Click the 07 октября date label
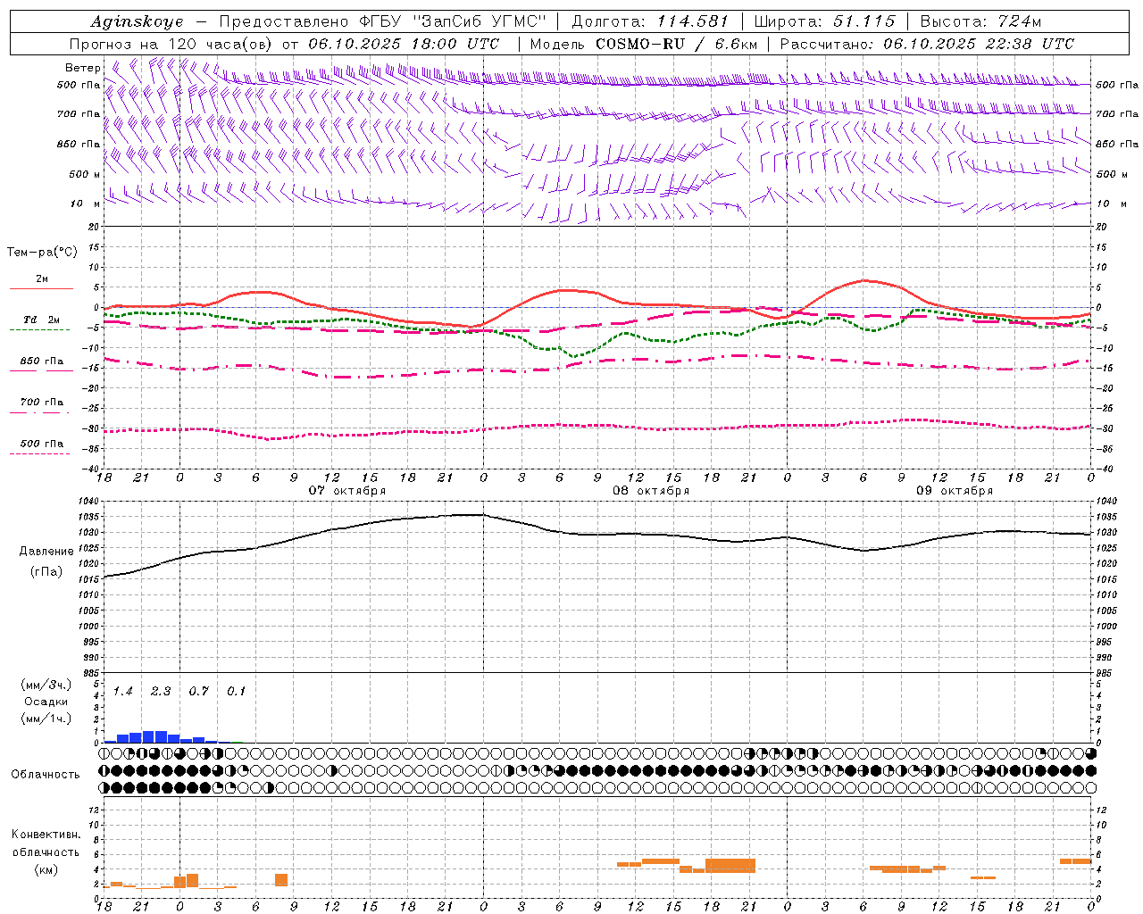 click(347, 491)
